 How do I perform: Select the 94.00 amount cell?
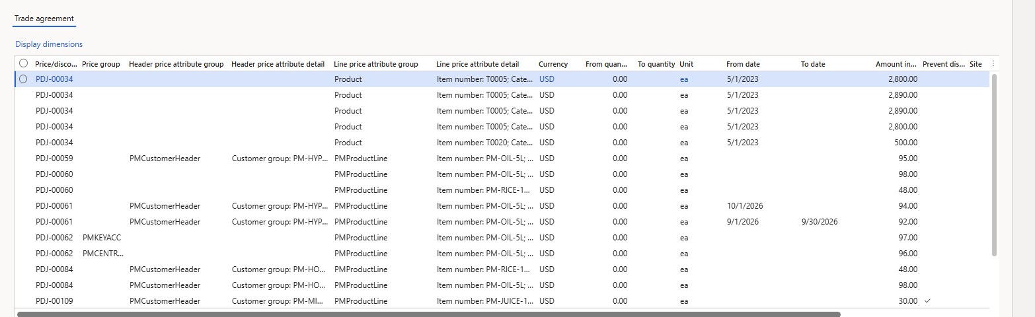(x=908, y=206)
